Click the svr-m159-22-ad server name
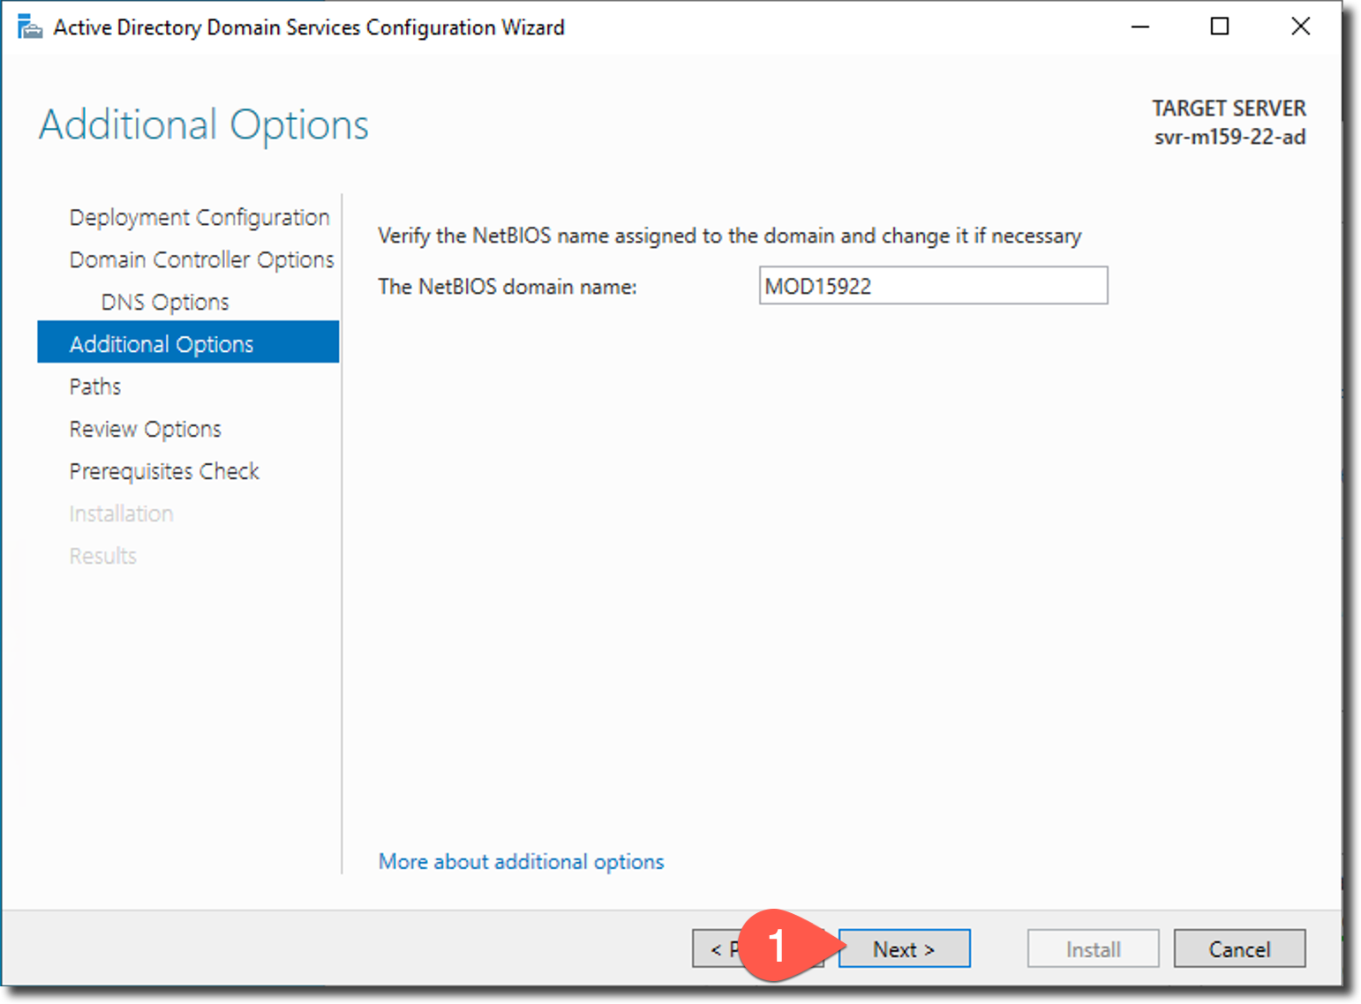 [1229, 137]
